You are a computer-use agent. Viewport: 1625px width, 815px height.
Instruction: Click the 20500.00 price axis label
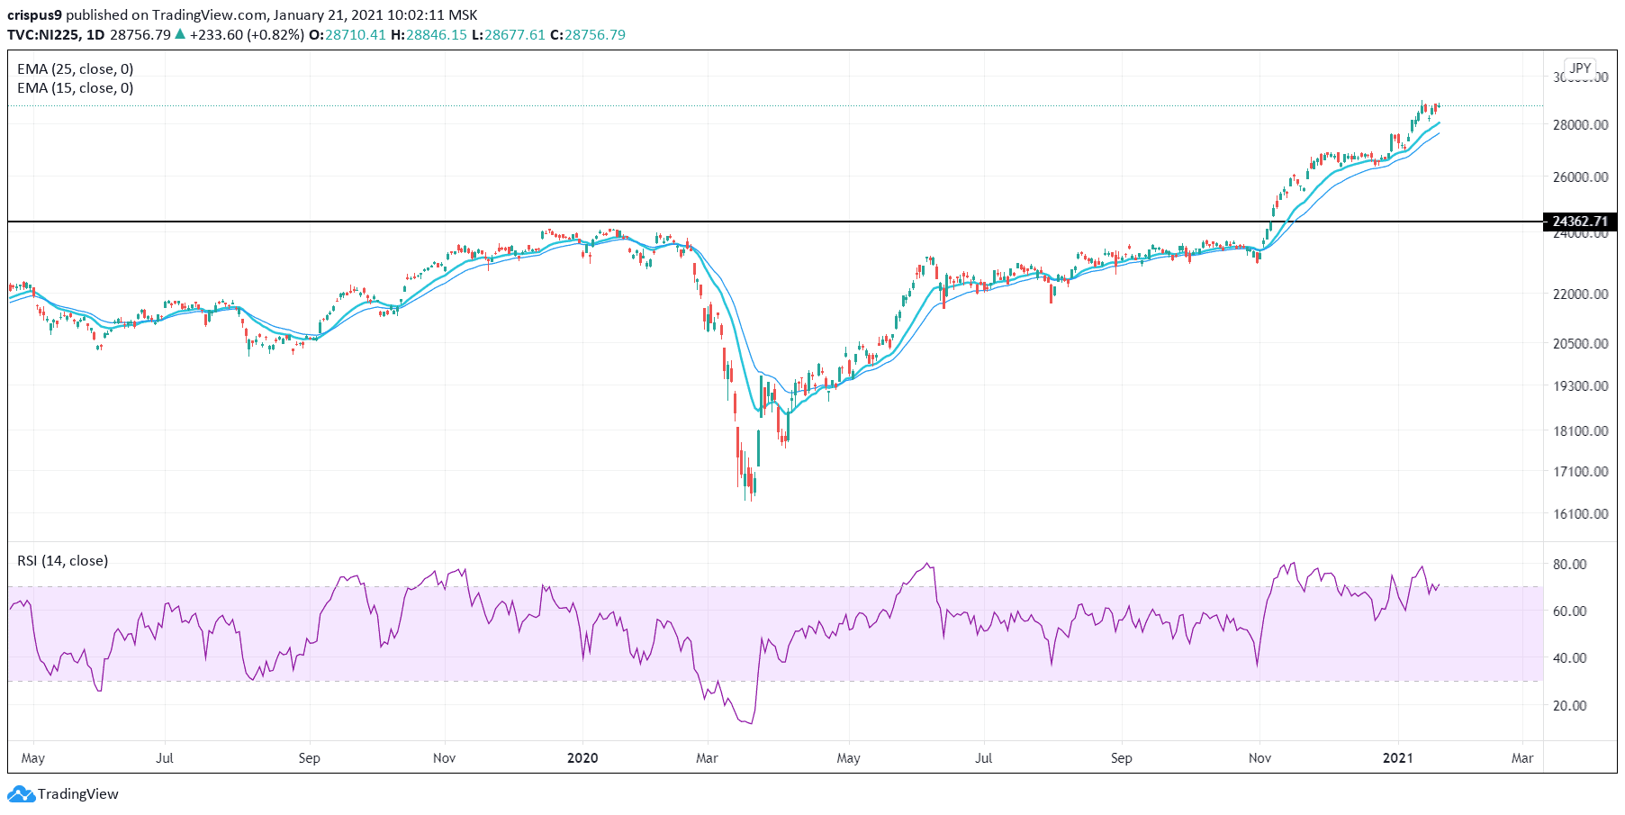tap(1581, 343)
